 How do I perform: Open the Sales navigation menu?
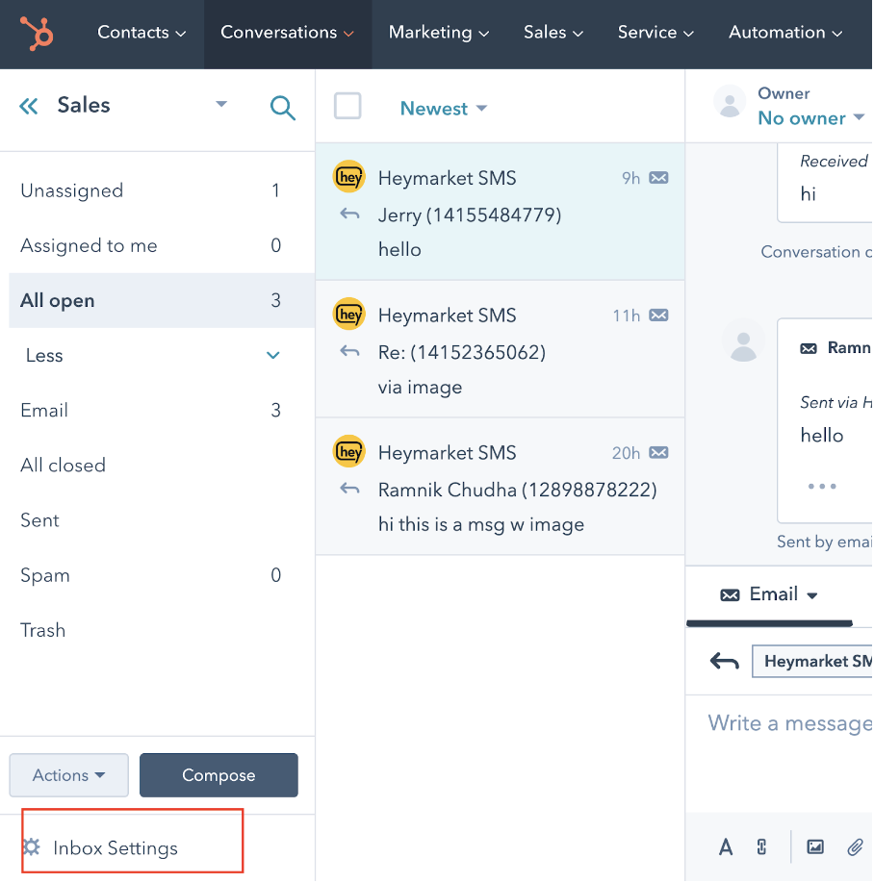coord(553,33)
